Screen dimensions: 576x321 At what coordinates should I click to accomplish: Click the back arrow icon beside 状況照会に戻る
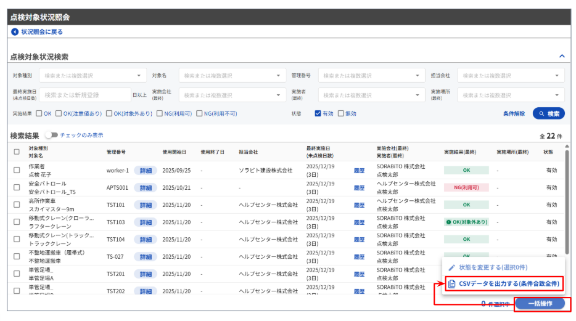15,32
